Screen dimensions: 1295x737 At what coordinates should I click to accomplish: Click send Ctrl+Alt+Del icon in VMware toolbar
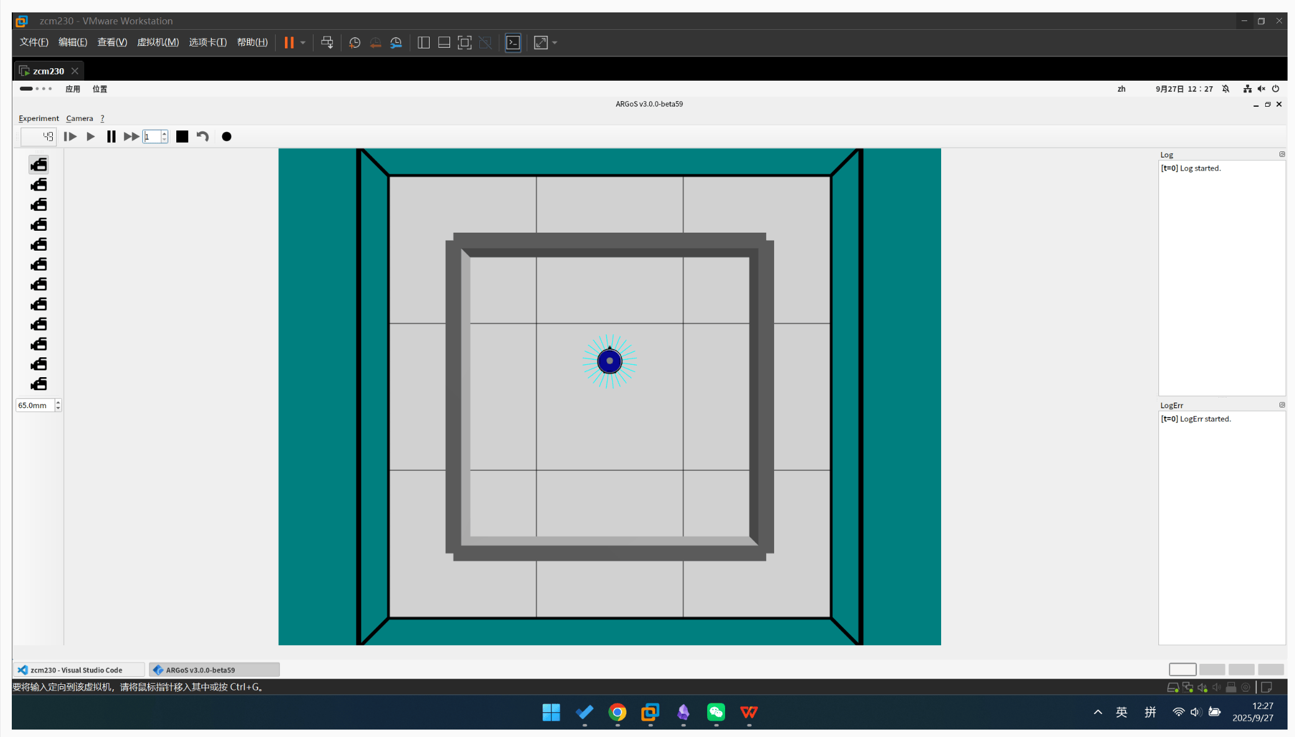click(327, 42)
